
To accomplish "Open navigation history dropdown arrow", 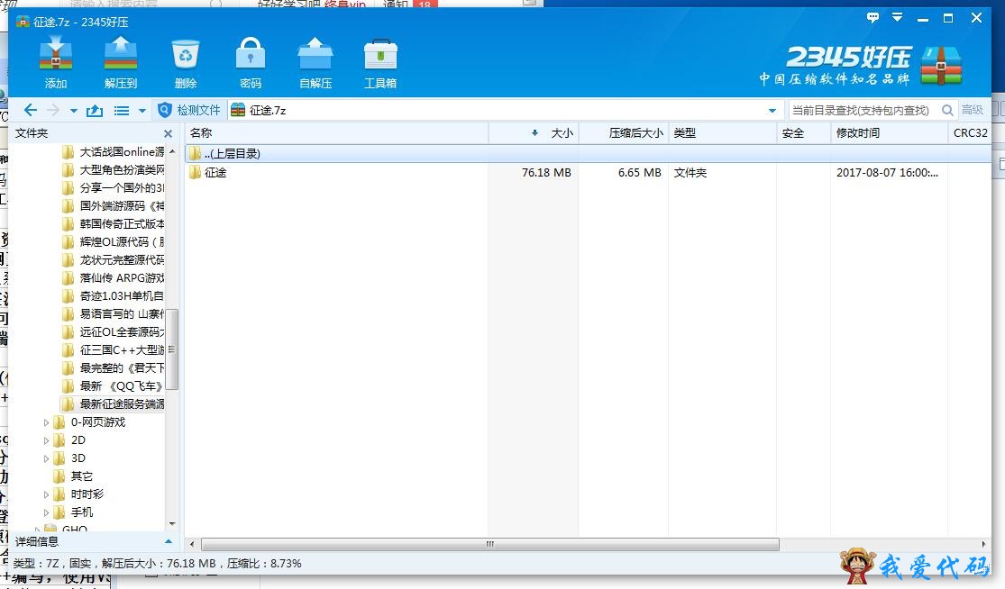I will [74, 111].
